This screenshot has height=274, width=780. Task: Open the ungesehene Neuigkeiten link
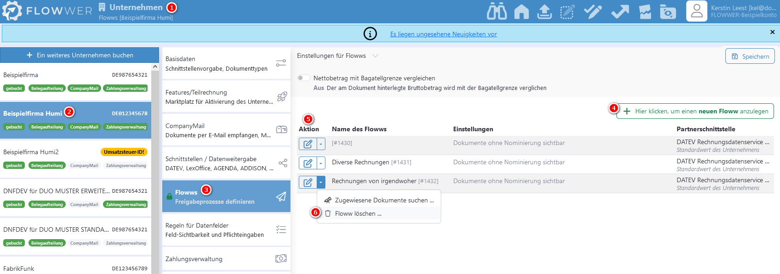443,34
